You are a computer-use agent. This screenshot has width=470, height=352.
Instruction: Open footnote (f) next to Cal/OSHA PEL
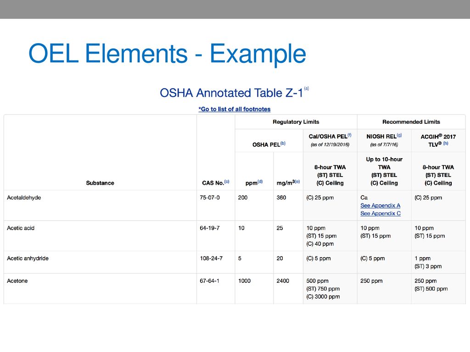point(349,135)
